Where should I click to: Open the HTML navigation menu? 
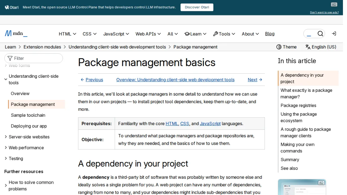[67, 34]
